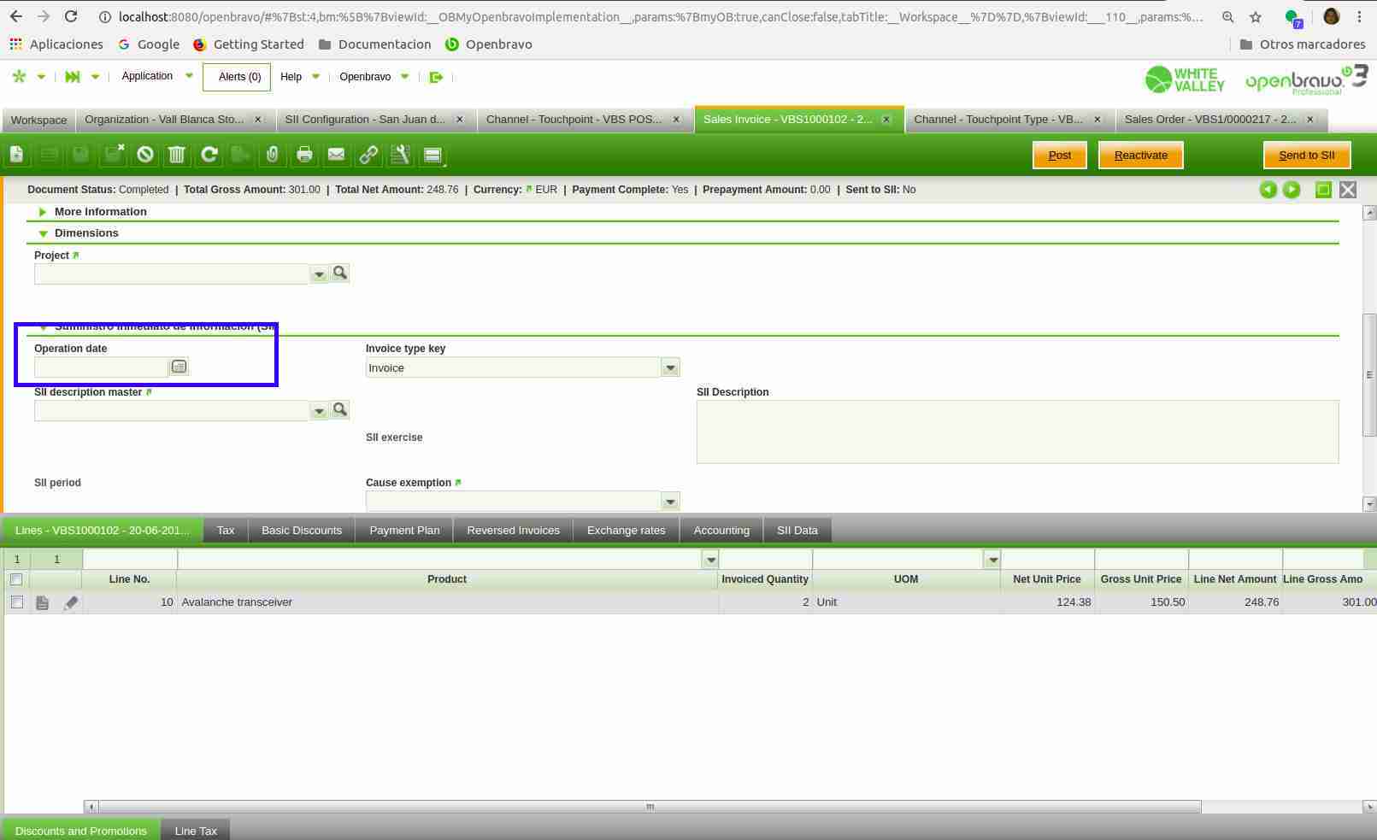Close the Channel - Touchpoint Type tab

click(1097, 120)
